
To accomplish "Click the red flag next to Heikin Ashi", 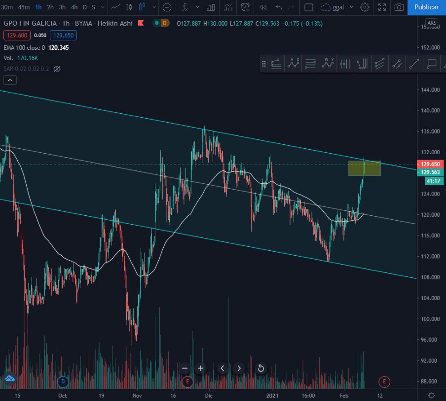I will tap(141, 23).
